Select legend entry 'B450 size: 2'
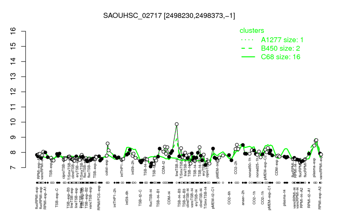Image resolution: width=341 pixels, height=213 pixels. click(280, 48)
